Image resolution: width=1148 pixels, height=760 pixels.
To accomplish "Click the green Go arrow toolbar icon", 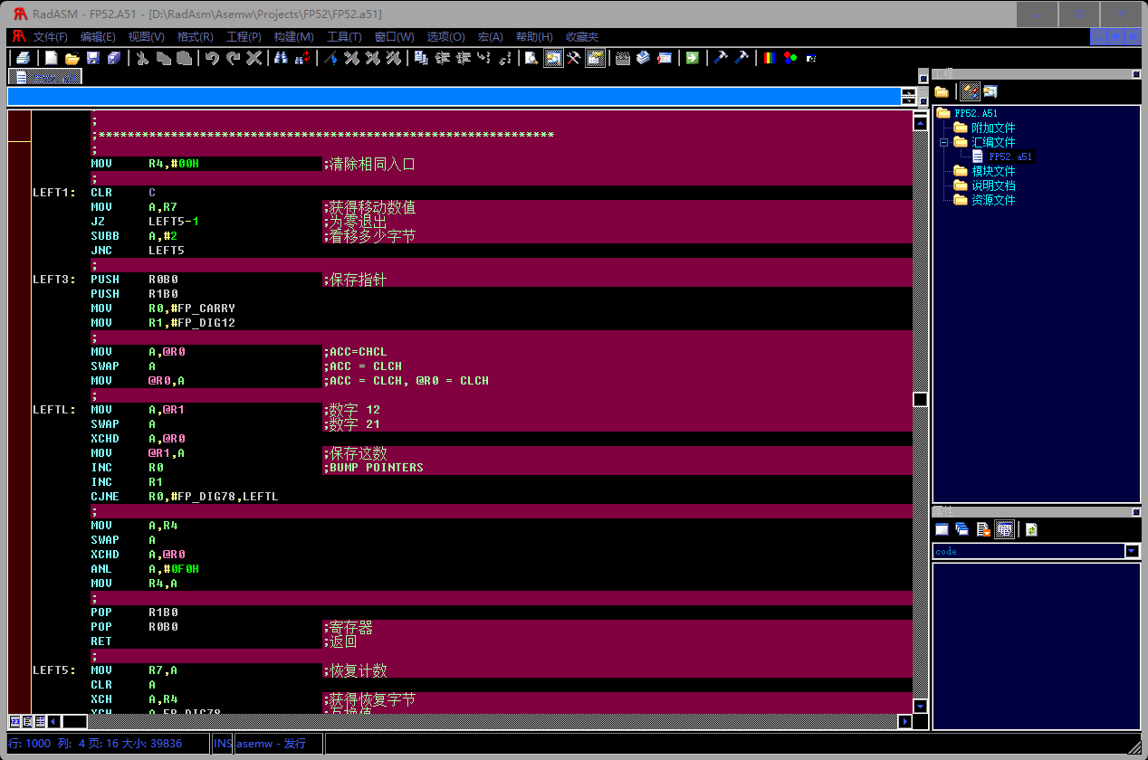I will click(692, 58).
